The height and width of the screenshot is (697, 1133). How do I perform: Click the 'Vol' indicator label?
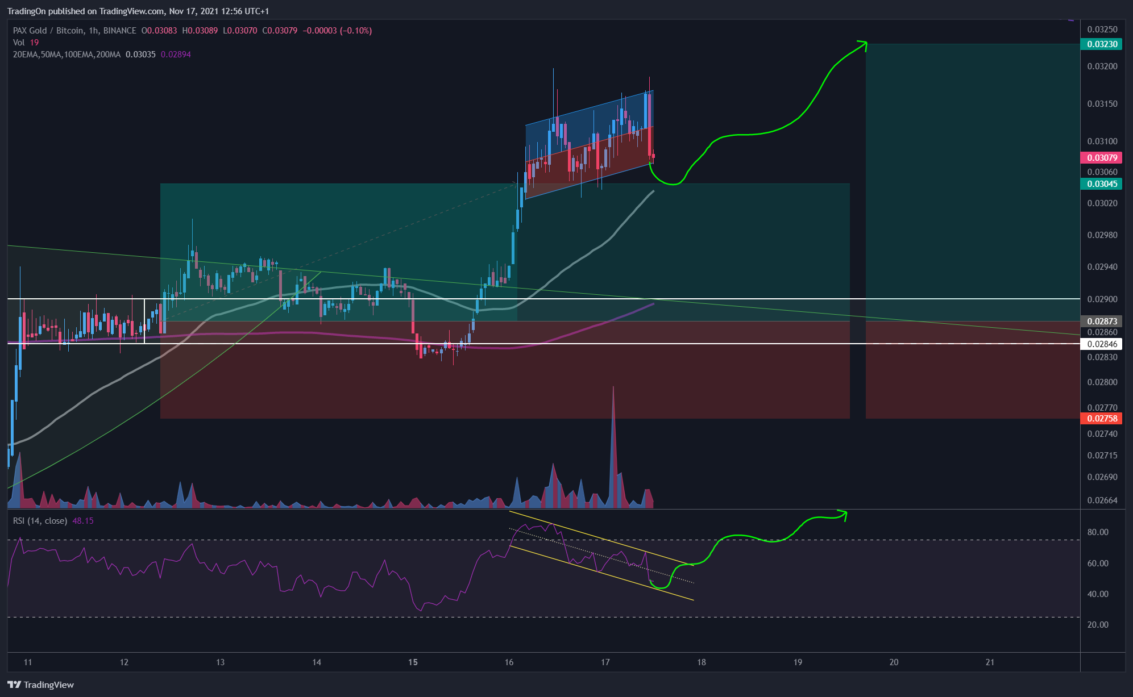pos(19,43)
